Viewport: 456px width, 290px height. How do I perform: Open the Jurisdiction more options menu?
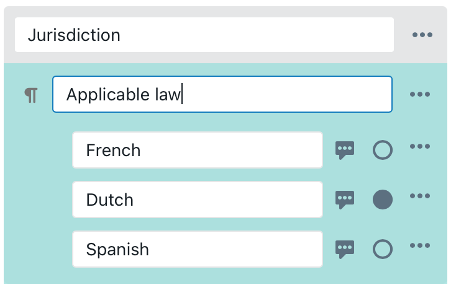[x=422, y=35]
